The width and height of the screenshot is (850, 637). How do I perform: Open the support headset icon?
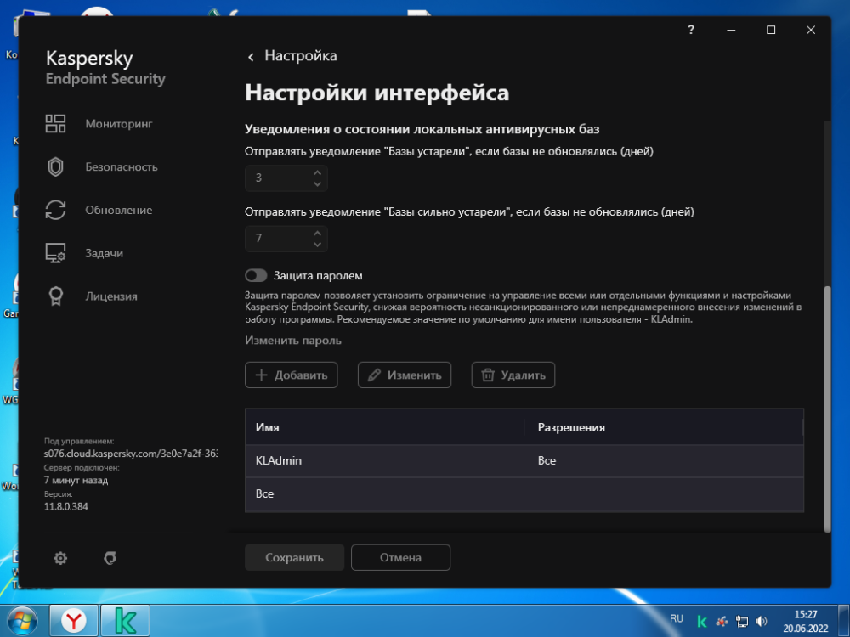[x=110, y=558]
